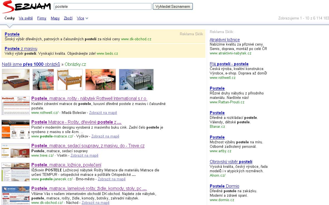Open the Mapy tab
This screenshot has height=205, width=329.
pyautogui.click(x=55, y=18)
